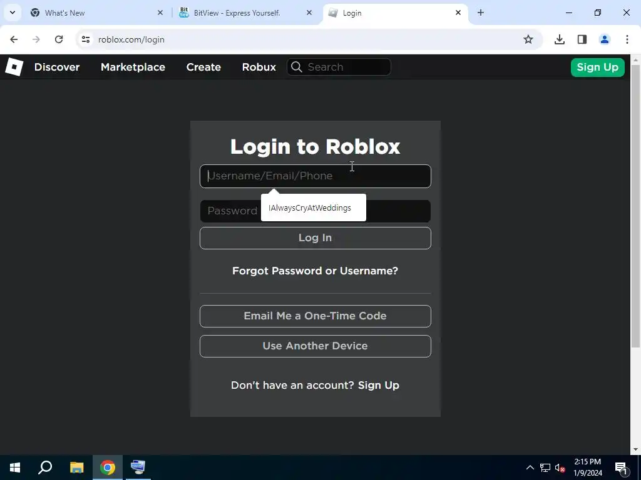The width and height of the screenshot is (641, 480).
Task: Close the Login tab
Action: point(458,12)
